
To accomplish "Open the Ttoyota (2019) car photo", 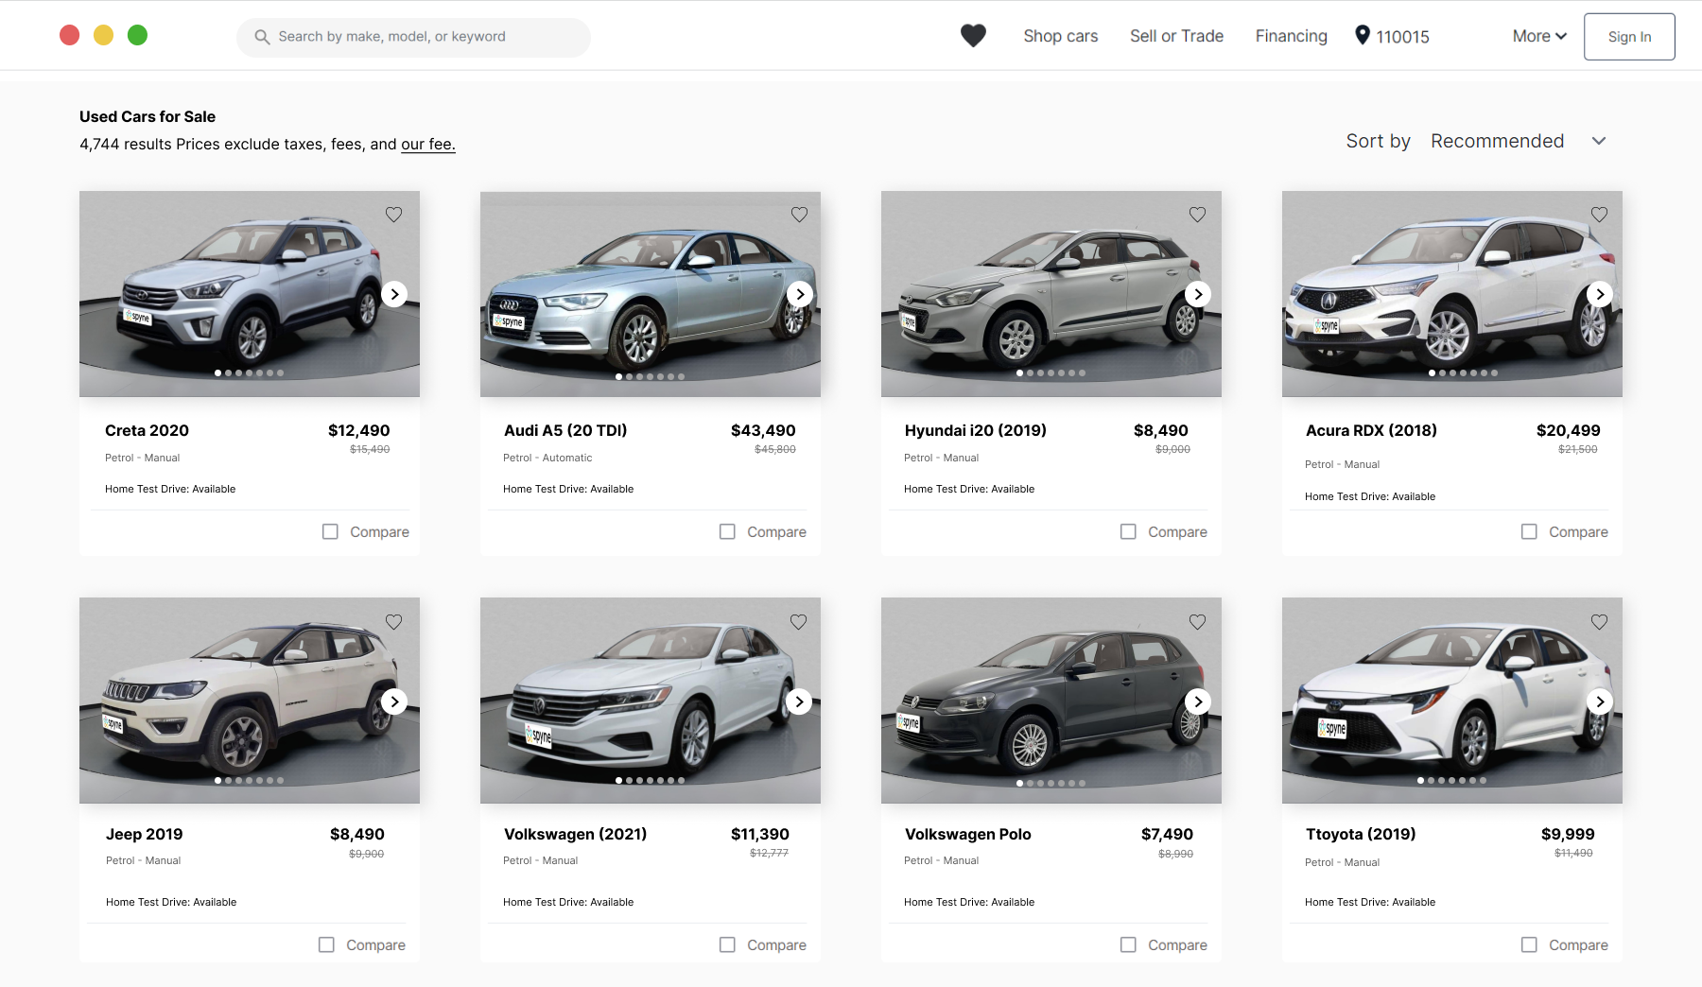I will (1451, 700).
